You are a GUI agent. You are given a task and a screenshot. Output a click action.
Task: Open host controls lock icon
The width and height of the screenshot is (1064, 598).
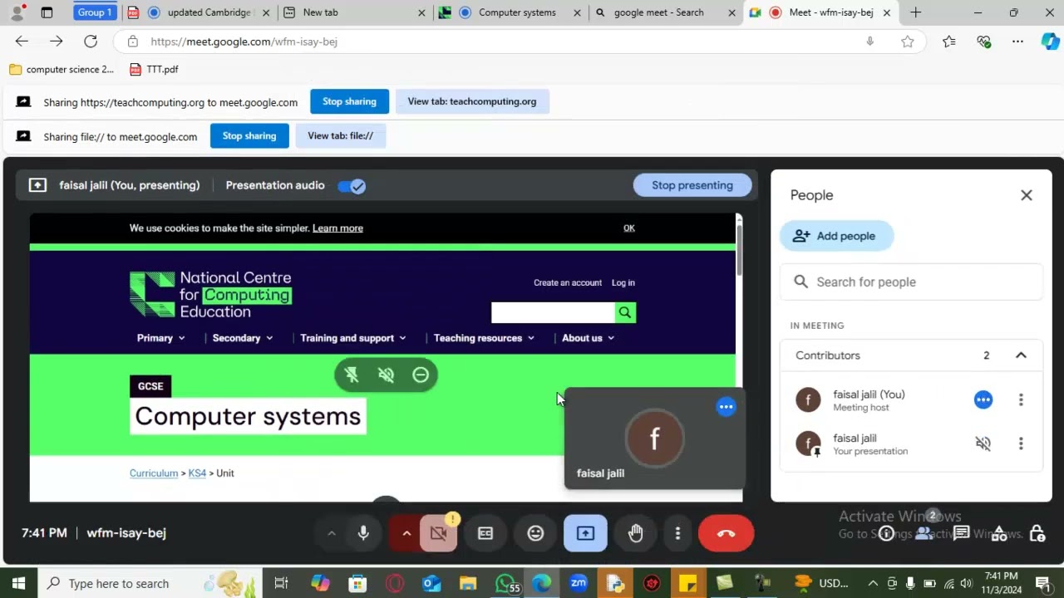(1037, 533)
